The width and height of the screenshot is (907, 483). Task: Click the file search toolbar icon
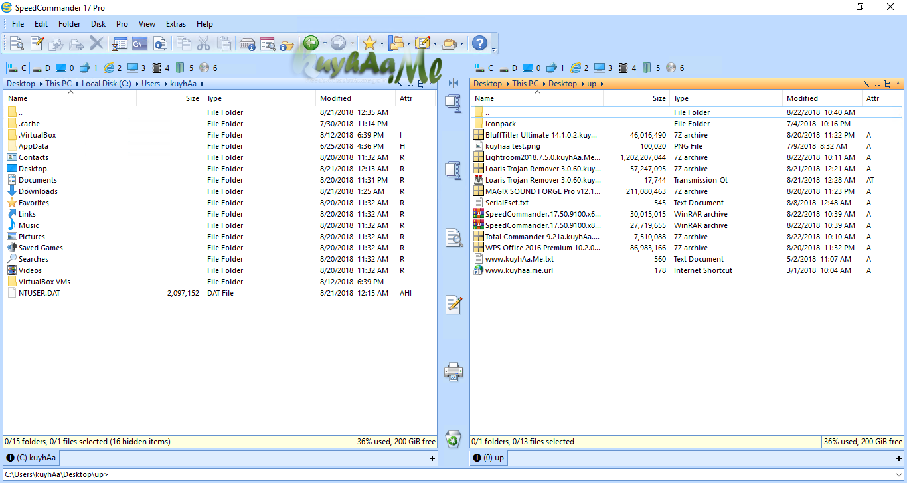pyautogui.click(x=268, y=44)
